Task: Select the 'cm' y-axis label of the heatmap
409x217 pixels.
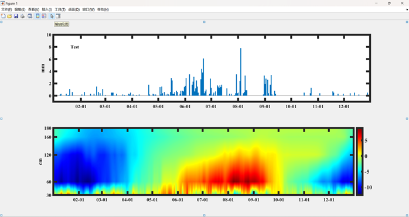Action: tap(40, 161)
